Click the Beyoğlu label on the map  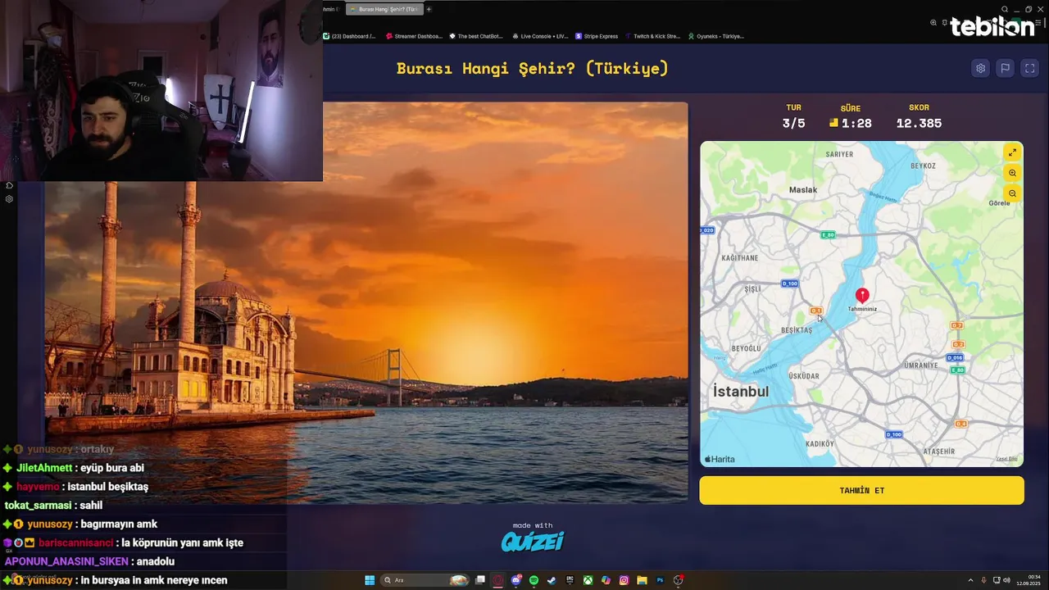point(746,348)
